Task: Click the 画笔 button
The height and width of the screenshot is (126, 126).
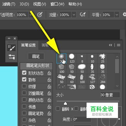Action: (x=36, y=56)
